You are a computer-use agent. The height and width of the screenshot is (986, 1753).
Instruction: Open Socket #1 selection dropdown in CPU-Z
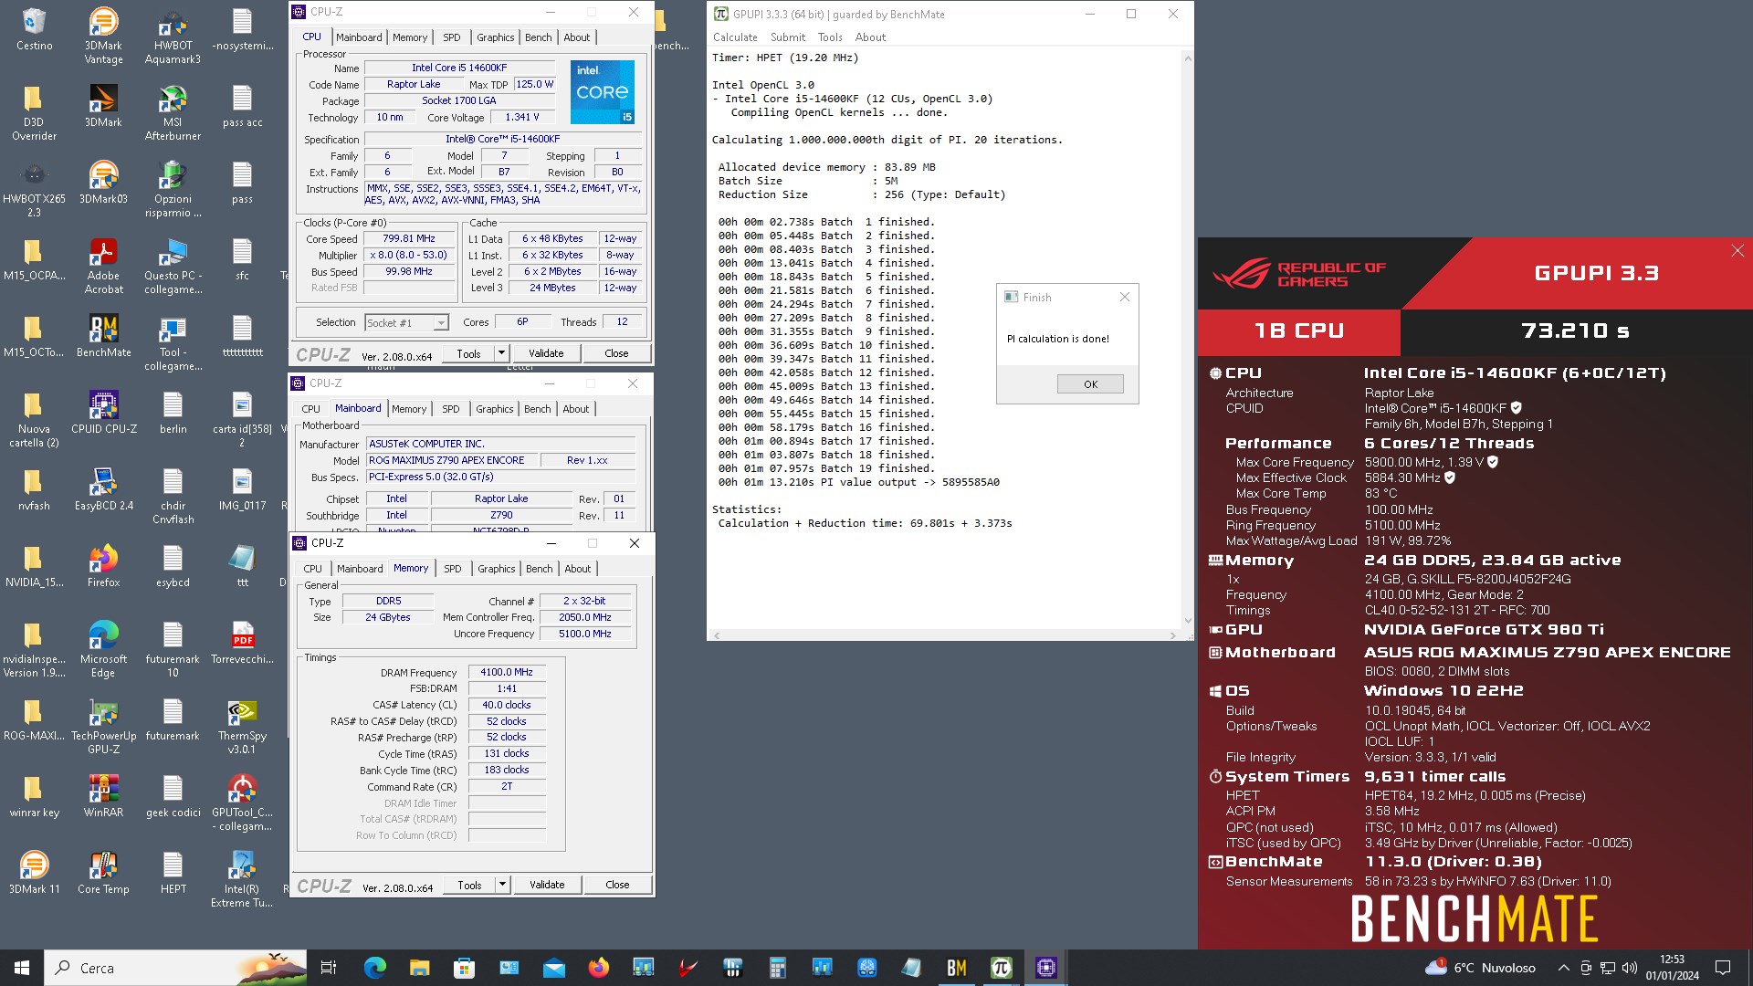406,322
